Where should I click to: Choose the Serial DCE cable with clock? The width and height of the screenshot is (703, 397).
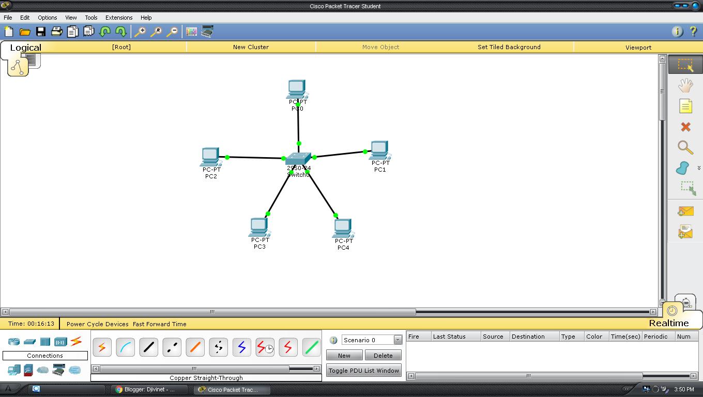click(x=265, y=347)
